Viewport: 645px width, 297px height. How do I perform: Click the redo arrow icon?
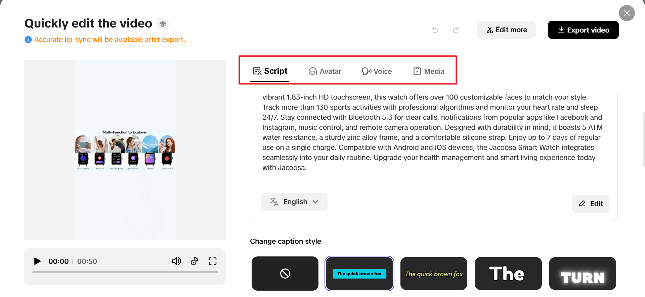[x=456, y=30]
